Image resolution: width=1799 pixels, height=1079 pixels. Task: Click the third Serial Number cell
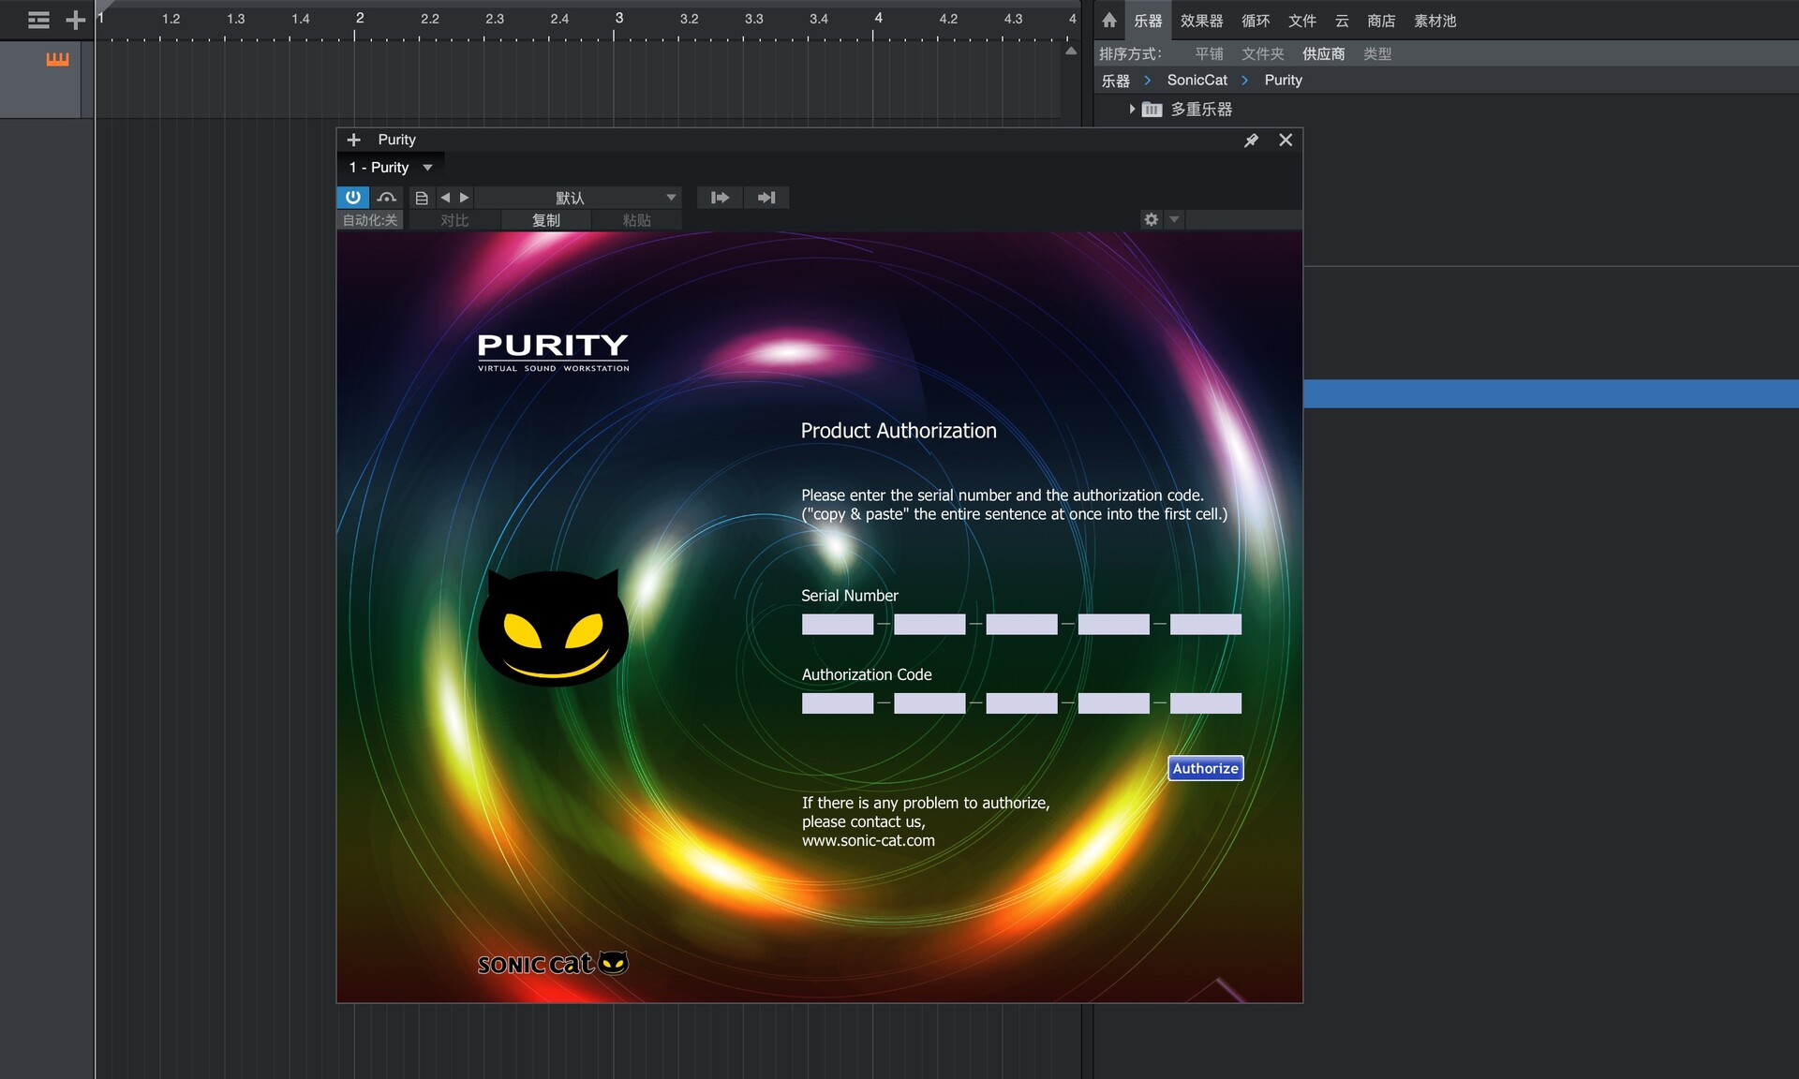[1021, 625]
